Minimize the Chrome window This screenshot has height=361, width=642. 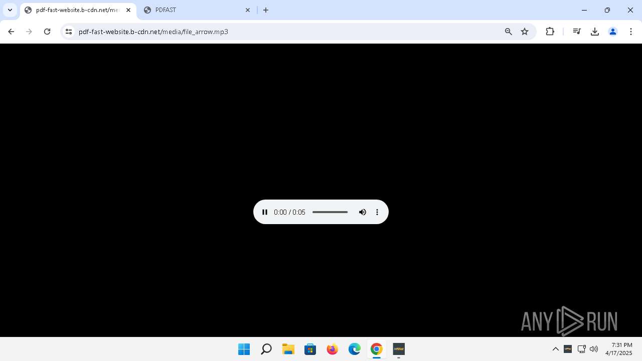coord(584,10)
